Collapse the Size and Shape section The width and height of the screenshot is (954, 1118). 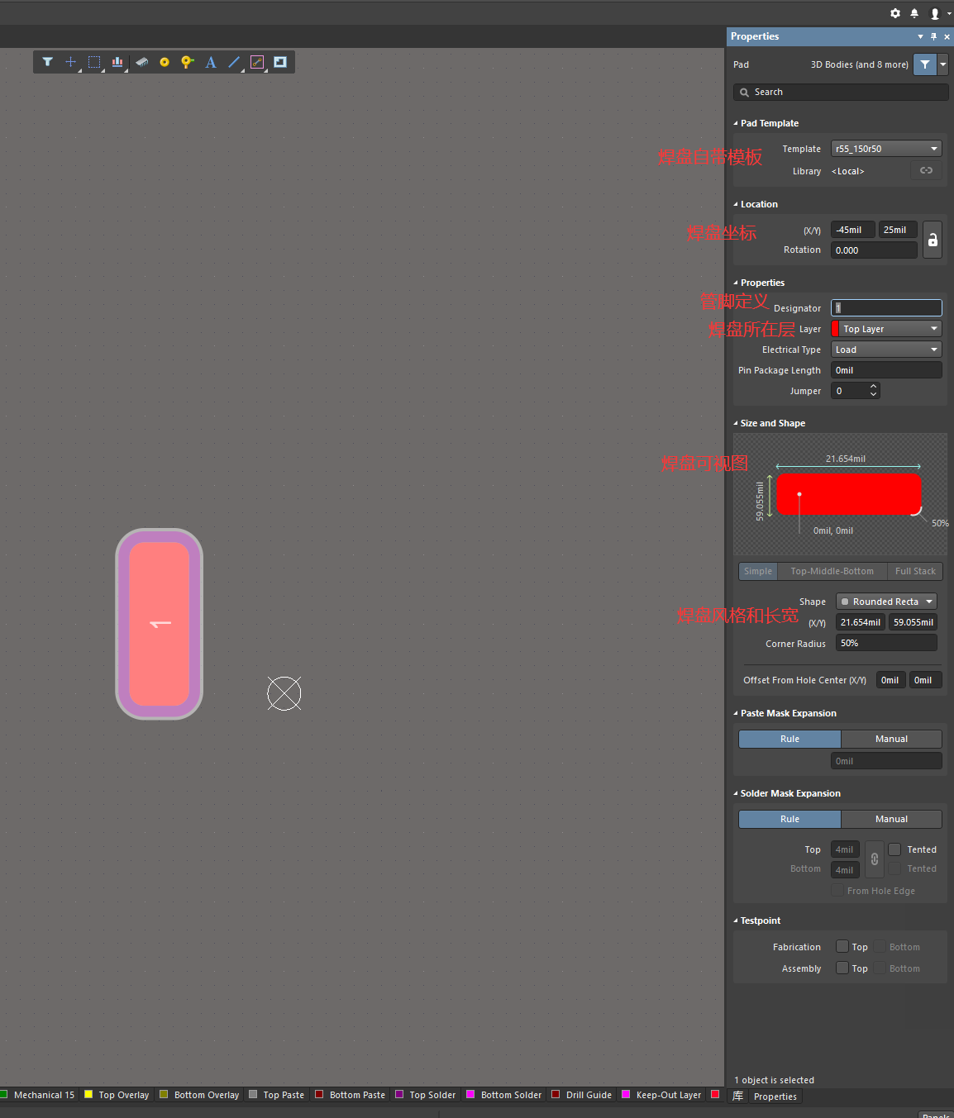click(736, 423)
